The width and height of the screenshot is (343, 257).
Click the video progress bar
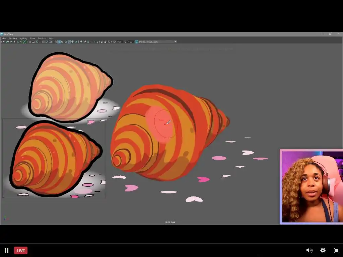click(x=171, y=244)
